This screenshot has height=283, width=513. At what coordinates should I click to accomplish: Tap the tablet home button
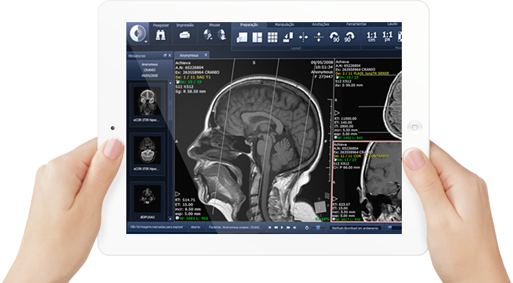pos(414,128)
